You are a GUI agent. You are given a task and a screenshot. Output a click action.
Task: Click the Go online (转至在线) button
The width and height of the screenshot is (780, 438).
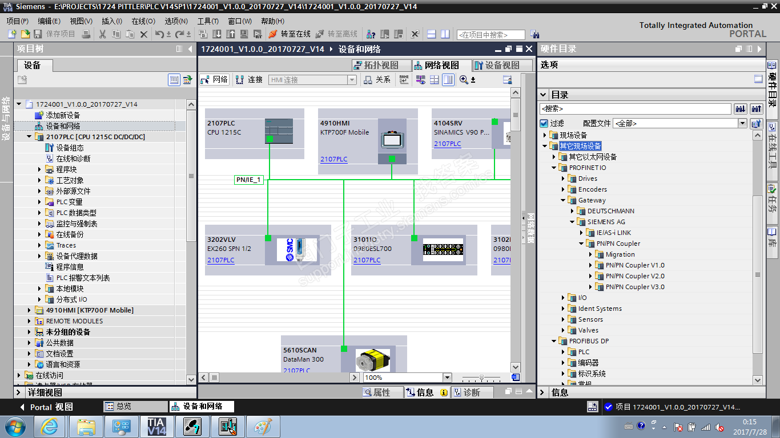290,34
